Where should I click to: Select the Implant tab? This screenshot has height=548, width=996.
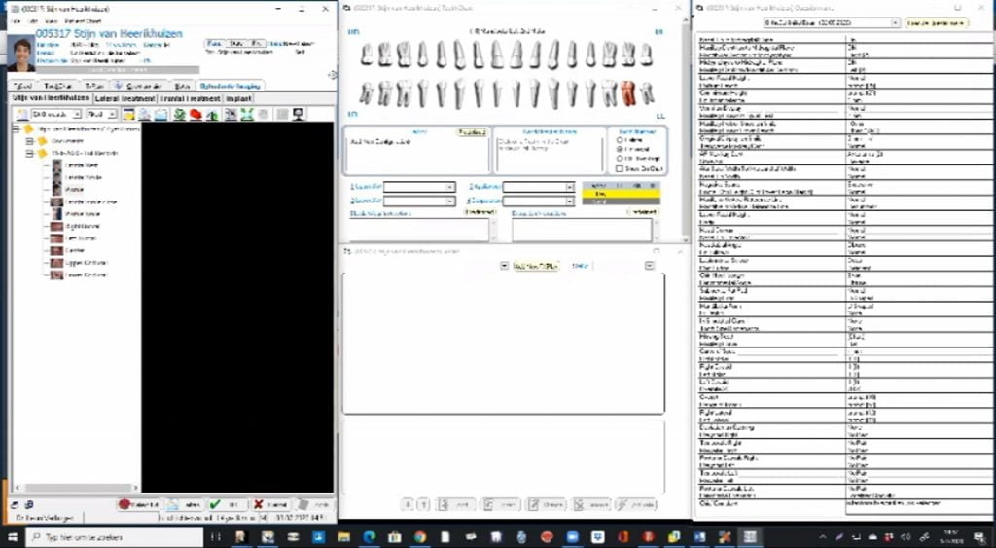[x=239, y=98]
